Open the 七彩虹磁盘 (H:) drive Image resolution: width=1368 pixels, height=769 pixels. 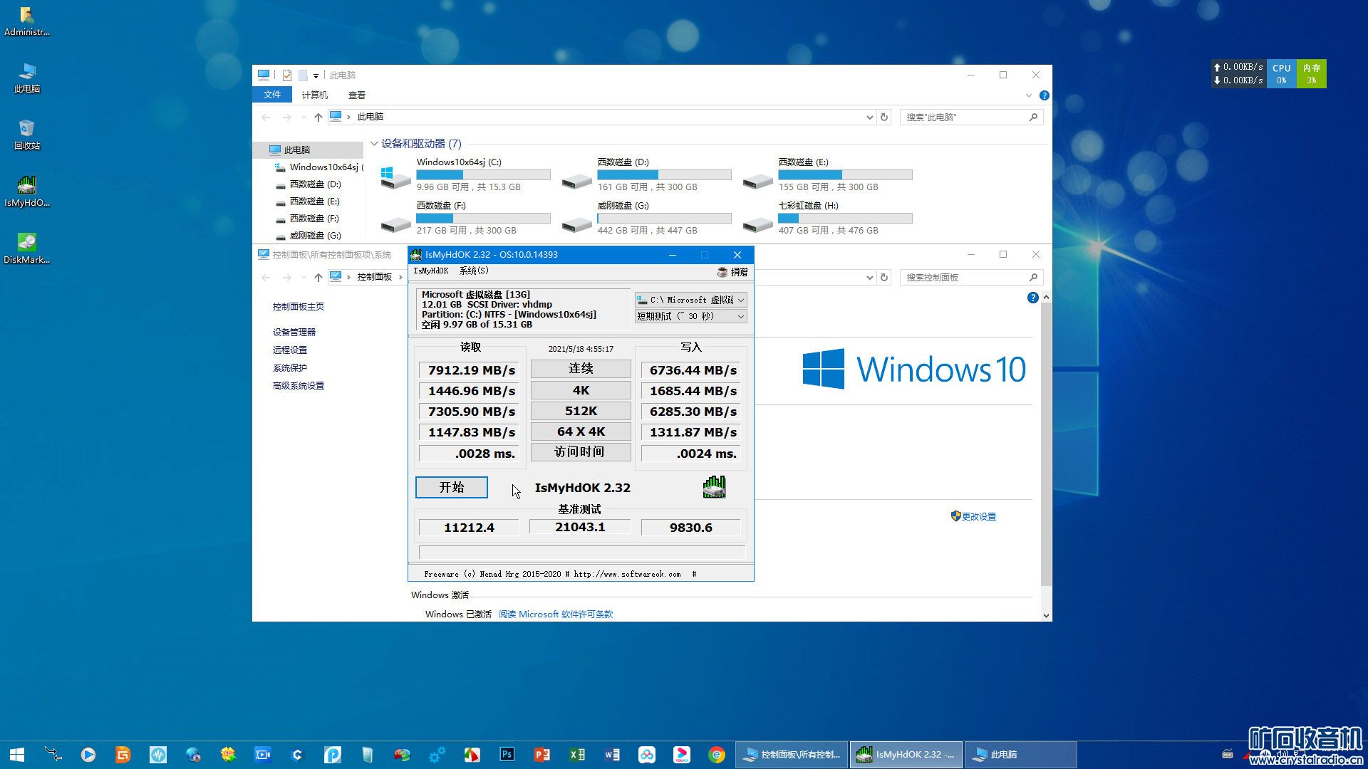826,218
